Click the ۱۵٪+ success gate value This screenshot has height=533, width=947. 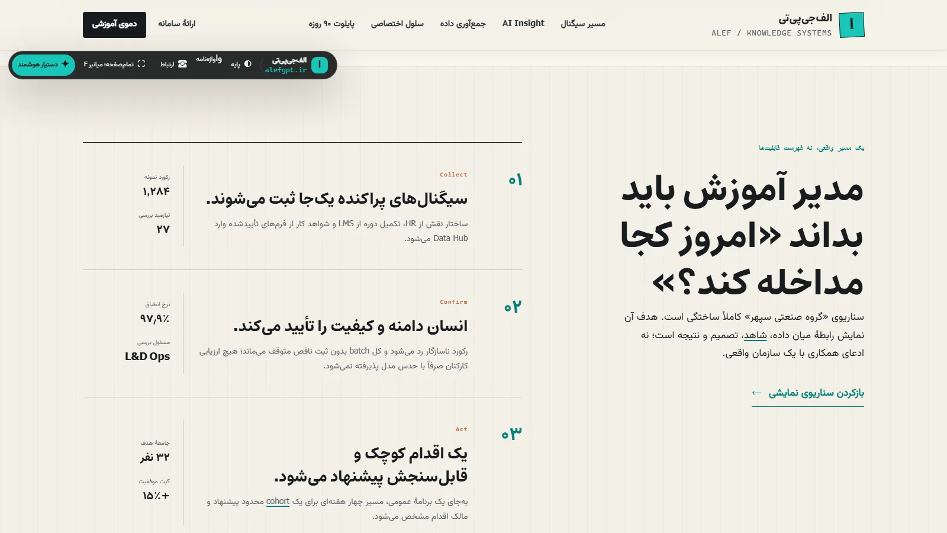coord(156,496)
